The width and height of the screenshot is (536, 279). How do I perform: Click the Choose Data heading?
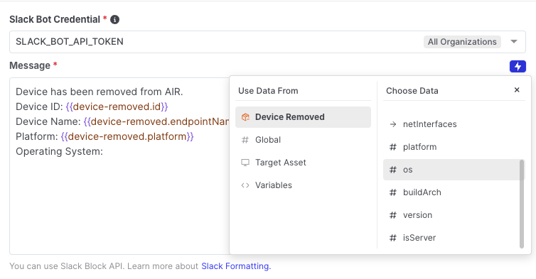click(412, 91)
